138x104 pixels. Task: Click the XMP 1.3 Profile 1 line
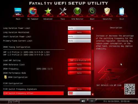[x=26, y=52]
